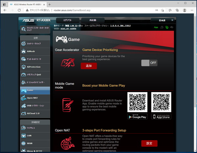Click the security warning icon in address bar

(x=27, y=10)
